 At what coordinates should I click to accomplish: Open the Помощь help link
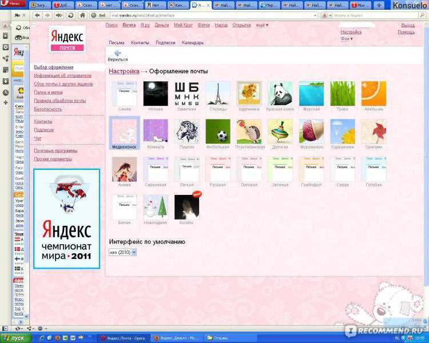[x=406, y=32]
